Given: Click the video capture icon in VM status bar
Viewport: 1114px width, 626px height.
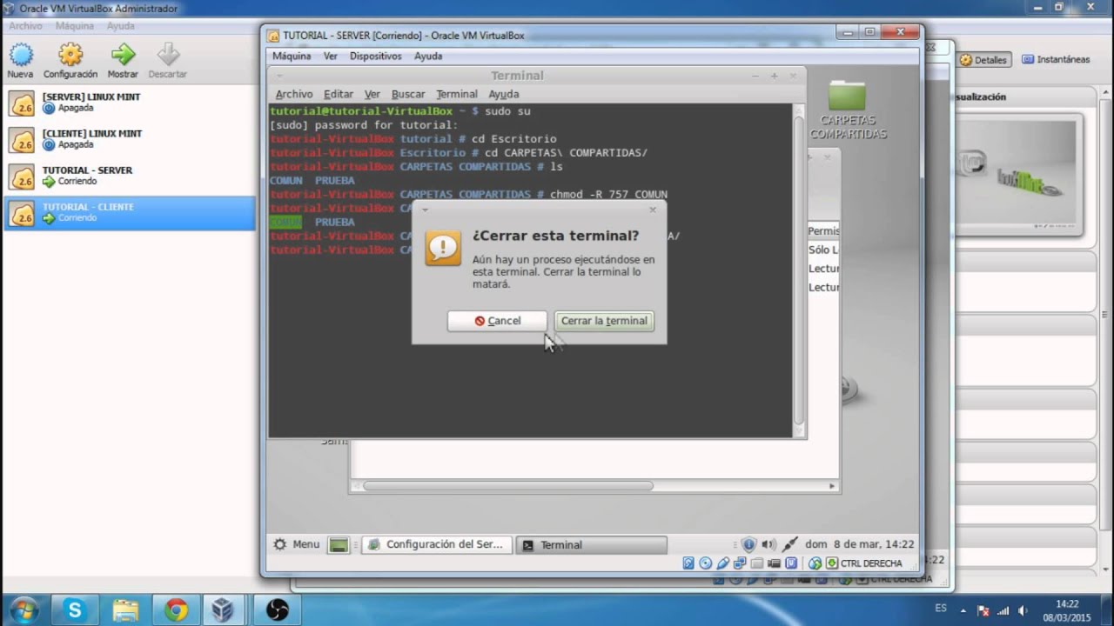Looking at the screenshot, I should 774,563.
